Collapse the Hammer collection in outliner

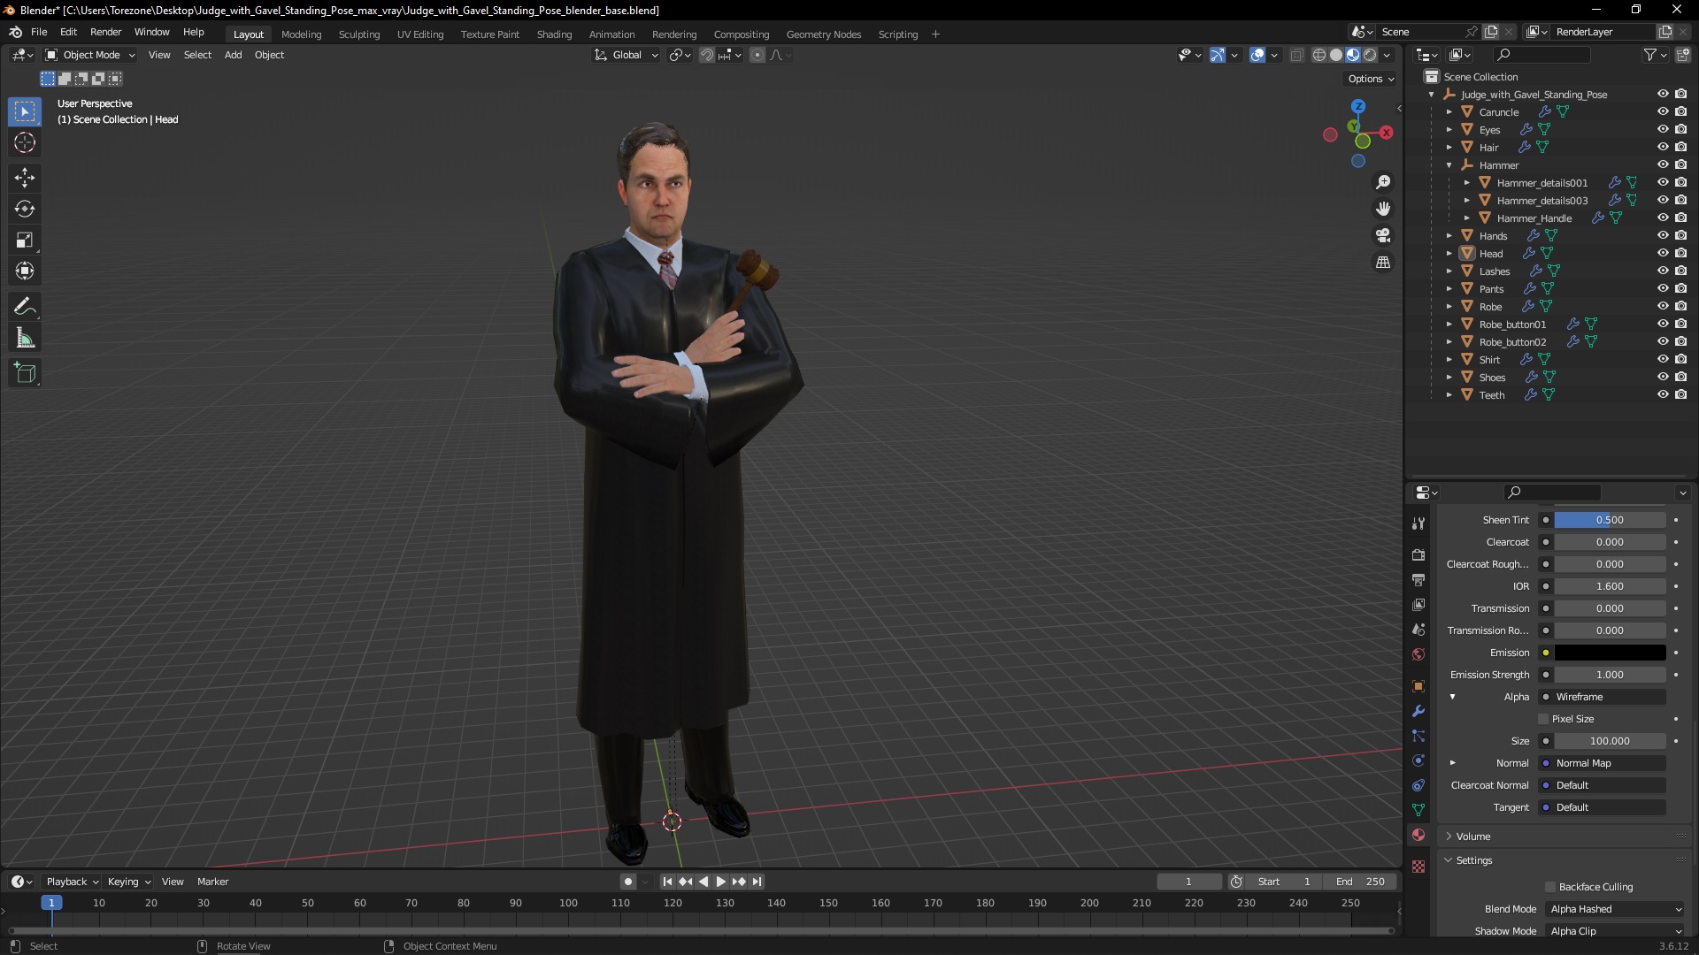1449,165
